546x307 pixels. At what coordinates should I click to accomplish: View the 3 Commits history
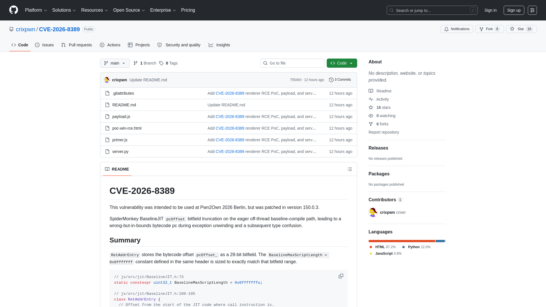pyautogui.click(x=340, y=80)
